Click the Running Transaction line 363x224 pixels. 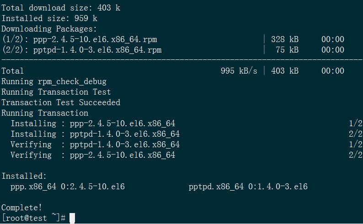pos(45,113)
